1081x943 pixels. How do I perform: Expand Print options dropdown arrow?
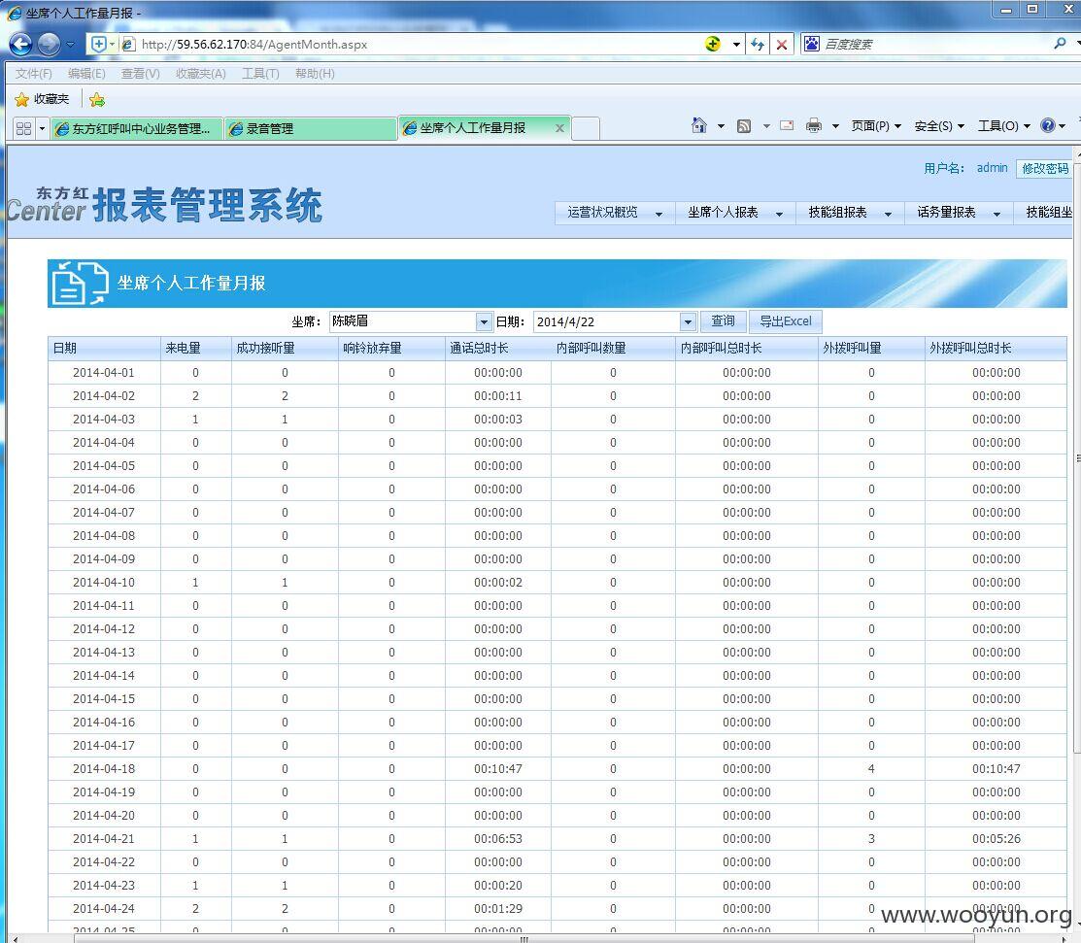click(x=835, y=126)
